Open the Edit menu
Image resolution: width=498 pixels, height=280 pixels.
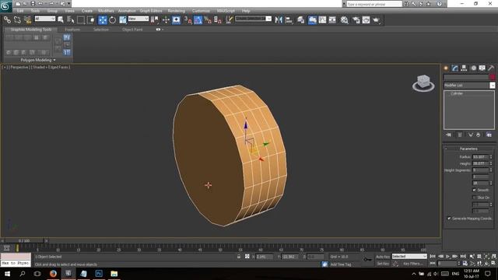tap(20, 11)
